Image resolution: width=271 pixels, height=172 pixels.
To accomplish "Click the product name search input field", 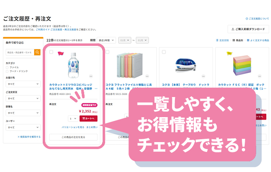I will pyautogui.click(x=20, y=52).
